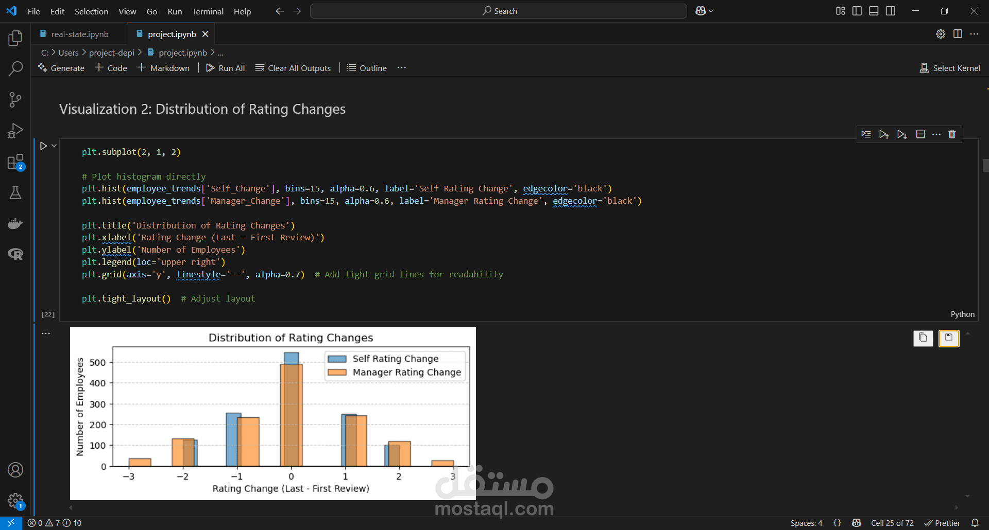
Task: Open Customize Layout icon
Action: click(x=840, y=11)
